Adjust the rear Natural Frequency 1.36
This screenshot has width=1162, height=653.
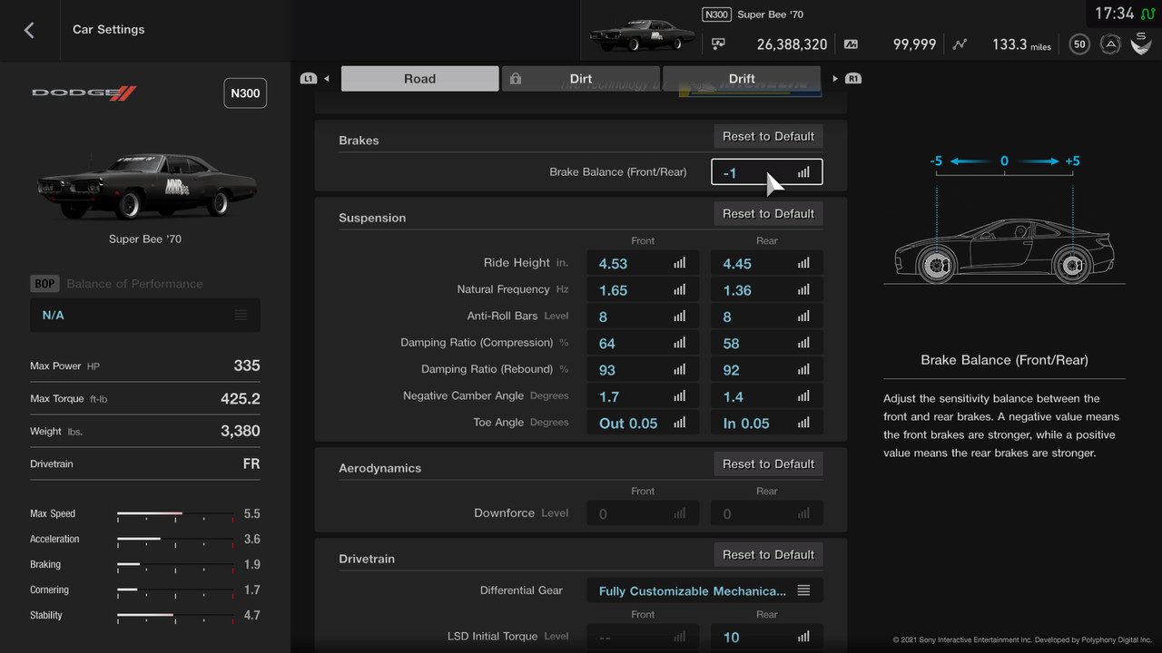click(767, 290)
